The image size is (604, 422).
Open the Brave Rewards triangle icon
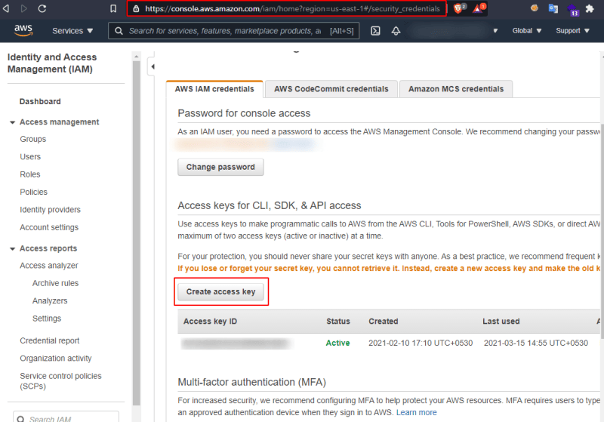click(x=478, y=8)
